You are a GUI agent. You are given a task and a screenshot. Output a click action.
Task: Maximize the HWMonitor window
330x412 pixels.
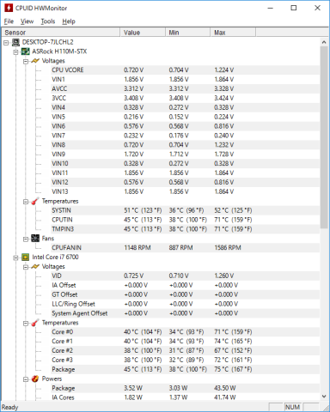coord(294,8)
